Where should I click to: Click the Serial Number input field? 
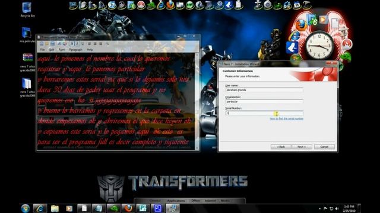click(x=264, y=113)
